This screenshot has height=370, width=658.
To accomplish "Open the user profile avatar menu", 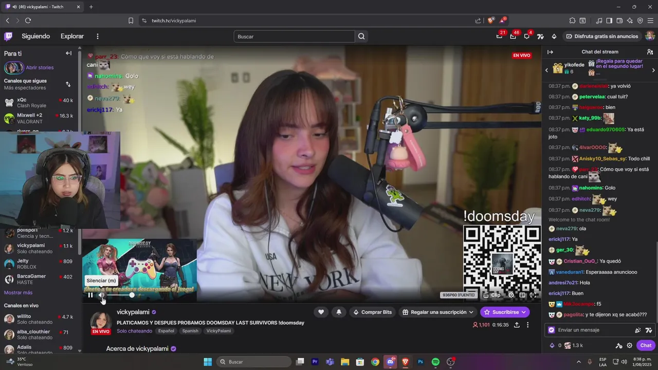I will (x=650, y=36).
